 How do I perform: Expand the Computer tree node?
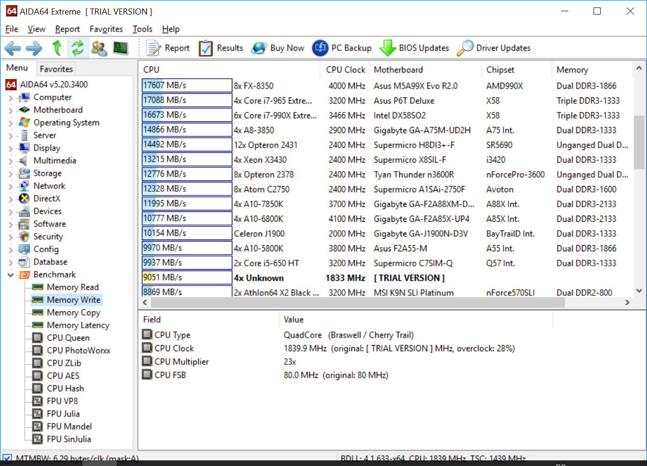[11, 98]
